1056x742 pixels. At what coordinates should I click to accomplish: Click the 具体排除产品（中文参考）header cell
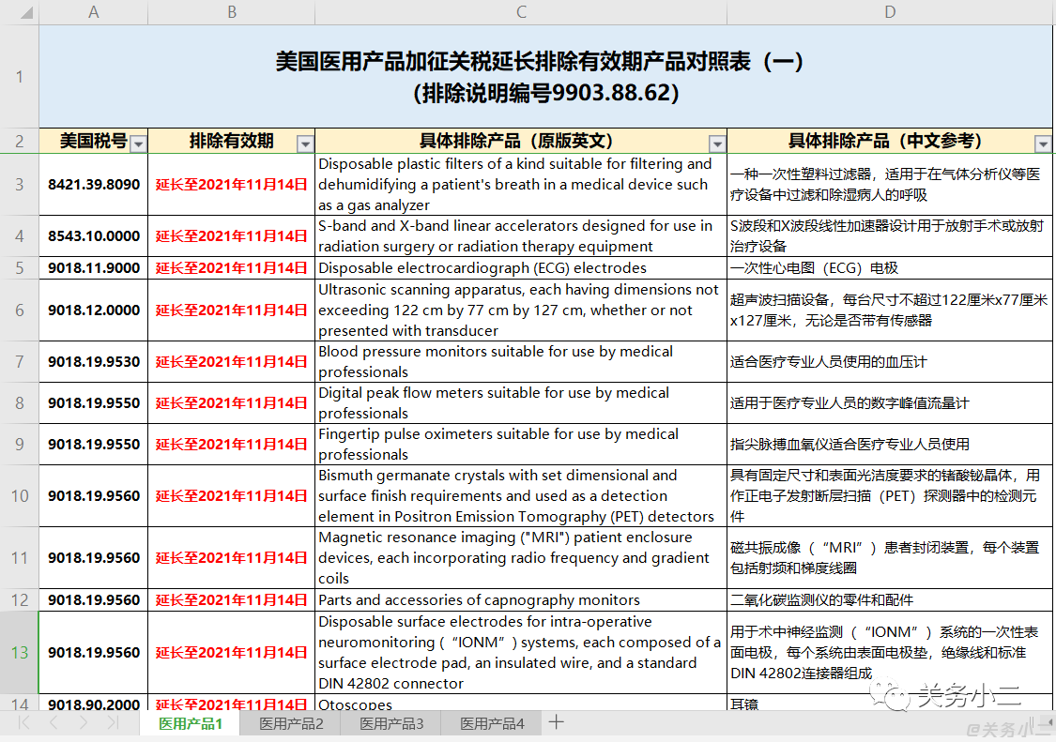click(891, 141)
